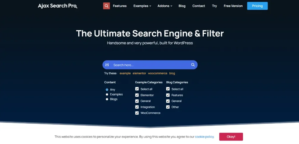Try the 'elementor' suggested keyword
The height and width of the screenshot is (144, 299).
coord(139,73)
